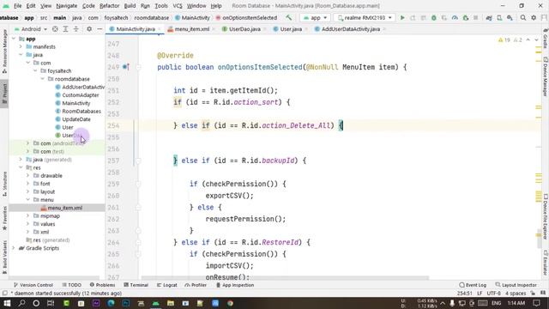Expand the manifests folder

point(21,46)
